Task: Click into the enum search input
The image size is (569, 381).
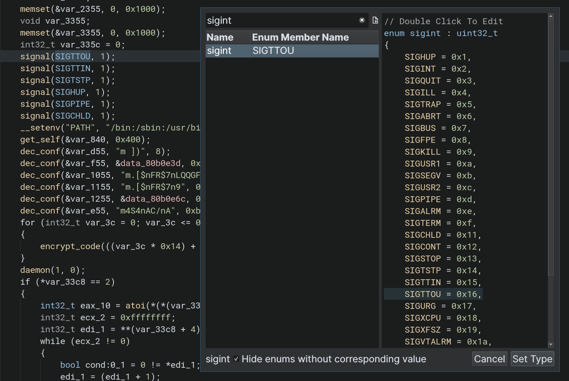Action: [x=280, y=21]
